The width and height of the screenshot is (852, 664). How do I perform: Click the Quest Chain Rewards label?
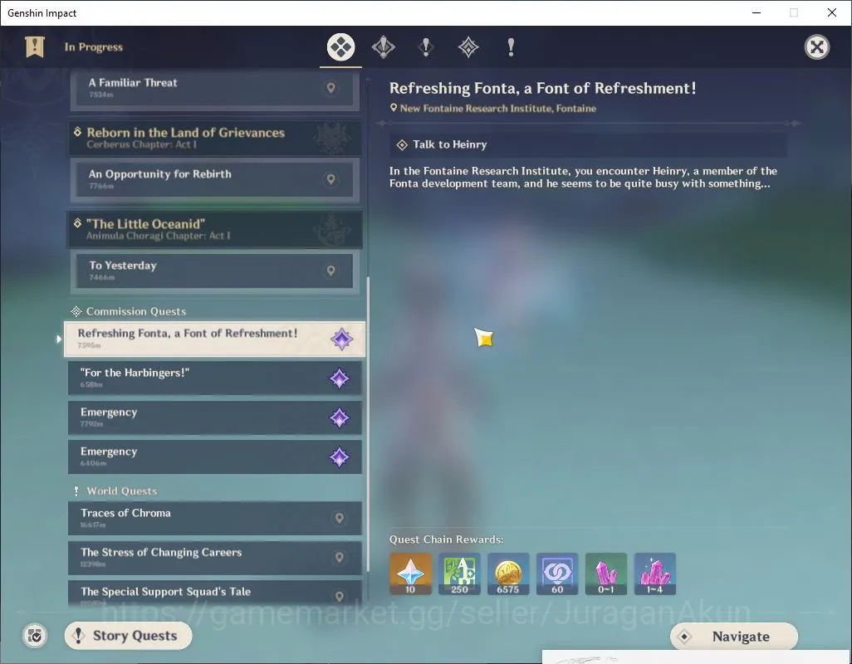[446, 539]
